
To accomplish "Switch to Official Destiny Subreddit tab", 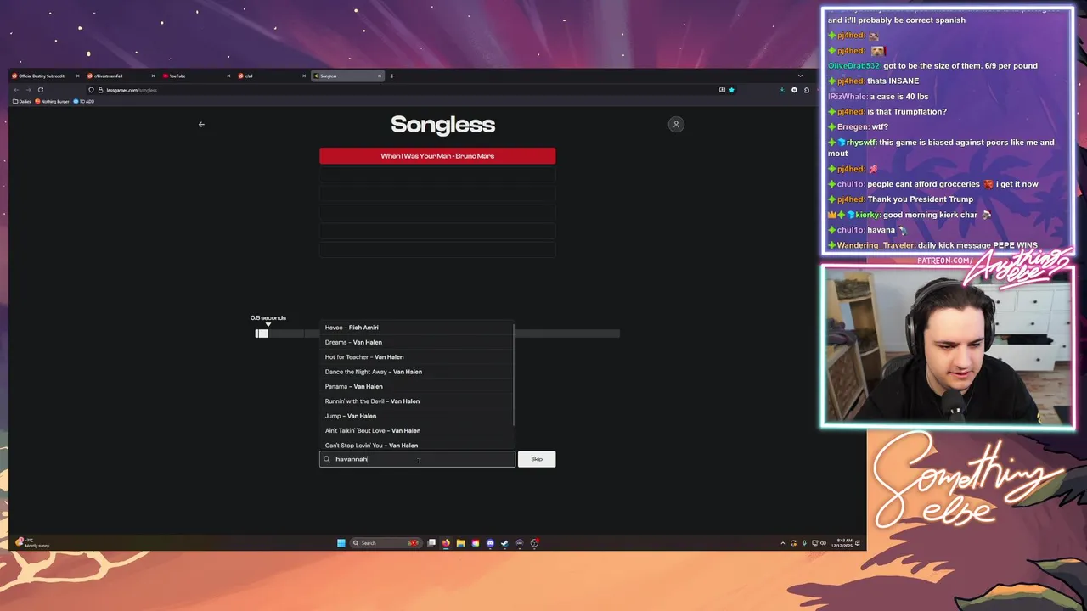I will [x=47, y=76].
